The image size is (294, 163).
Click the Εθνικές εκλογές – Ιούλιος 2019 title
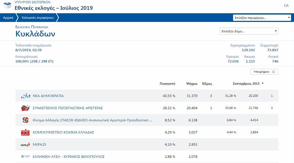click(x=54, y=8)
